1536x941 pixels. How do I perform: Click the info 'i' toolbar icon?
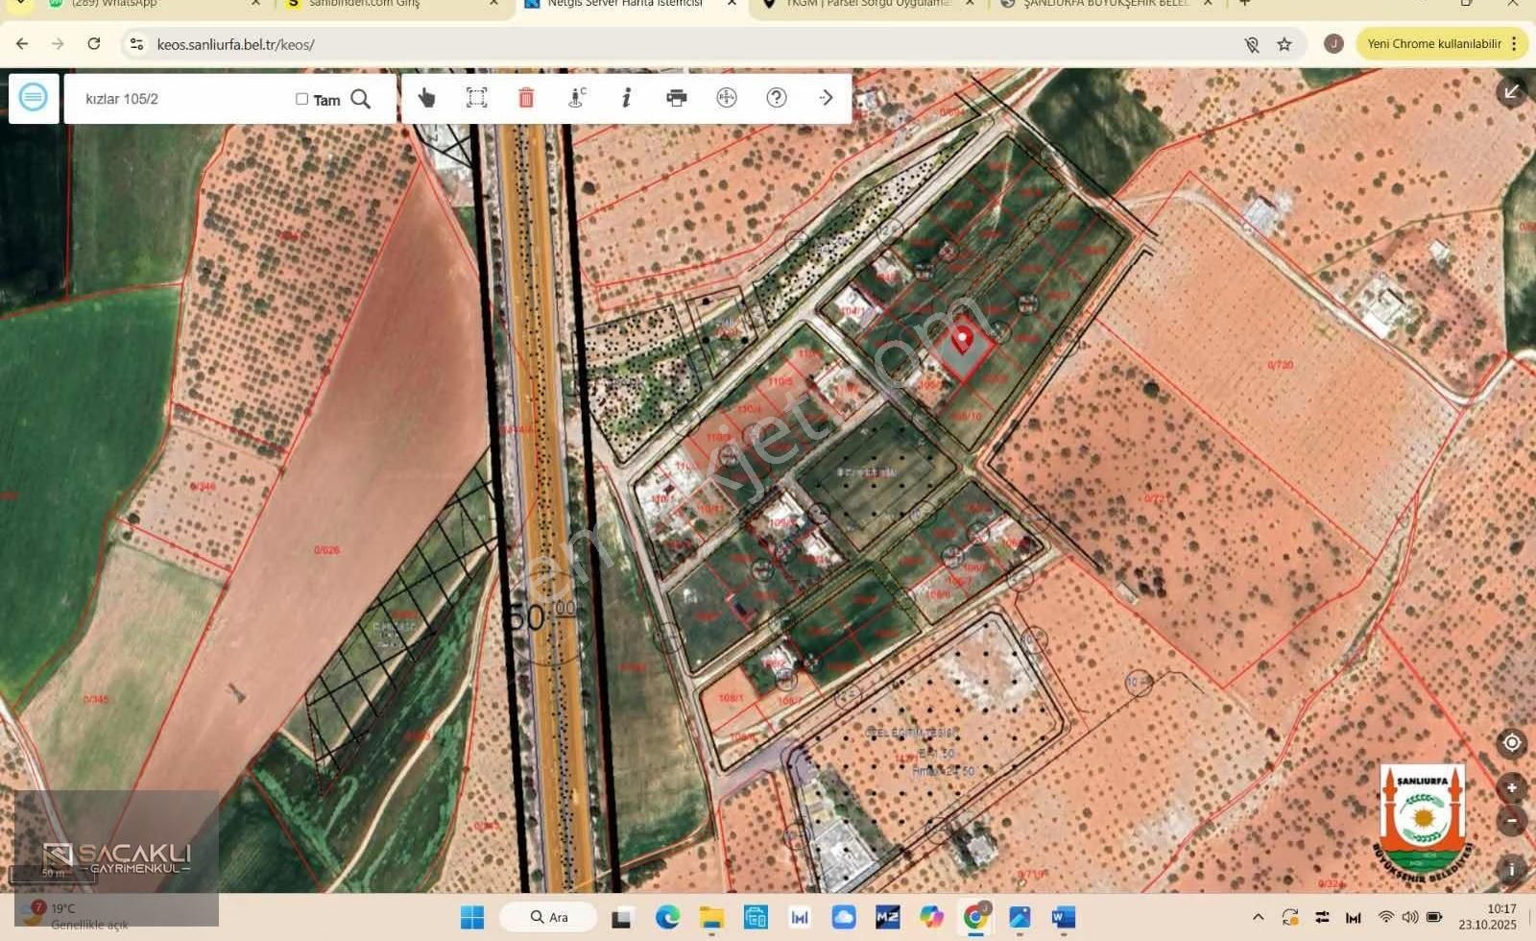[x=626, y=98]
